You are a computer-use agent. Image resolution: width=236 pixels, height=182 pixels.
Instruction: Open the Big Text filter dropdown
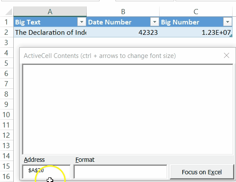click(x=82, y=22)
